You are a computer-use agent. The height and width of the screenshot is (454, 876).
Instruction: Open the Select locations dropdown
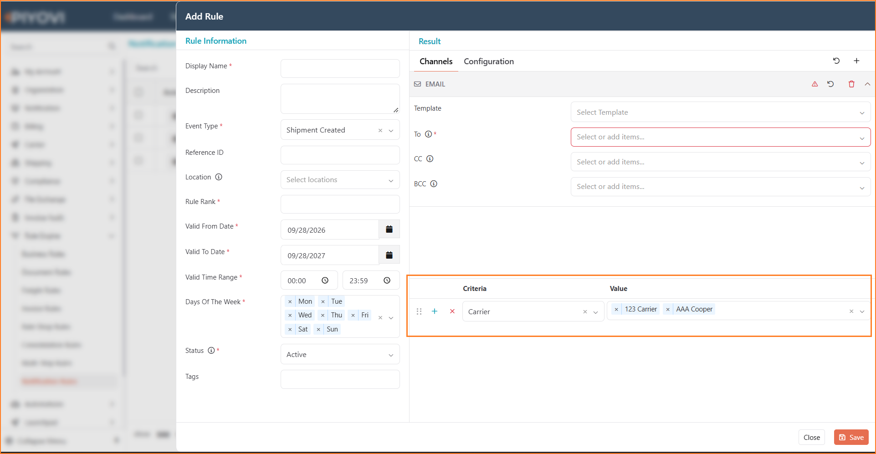(340, 180)
